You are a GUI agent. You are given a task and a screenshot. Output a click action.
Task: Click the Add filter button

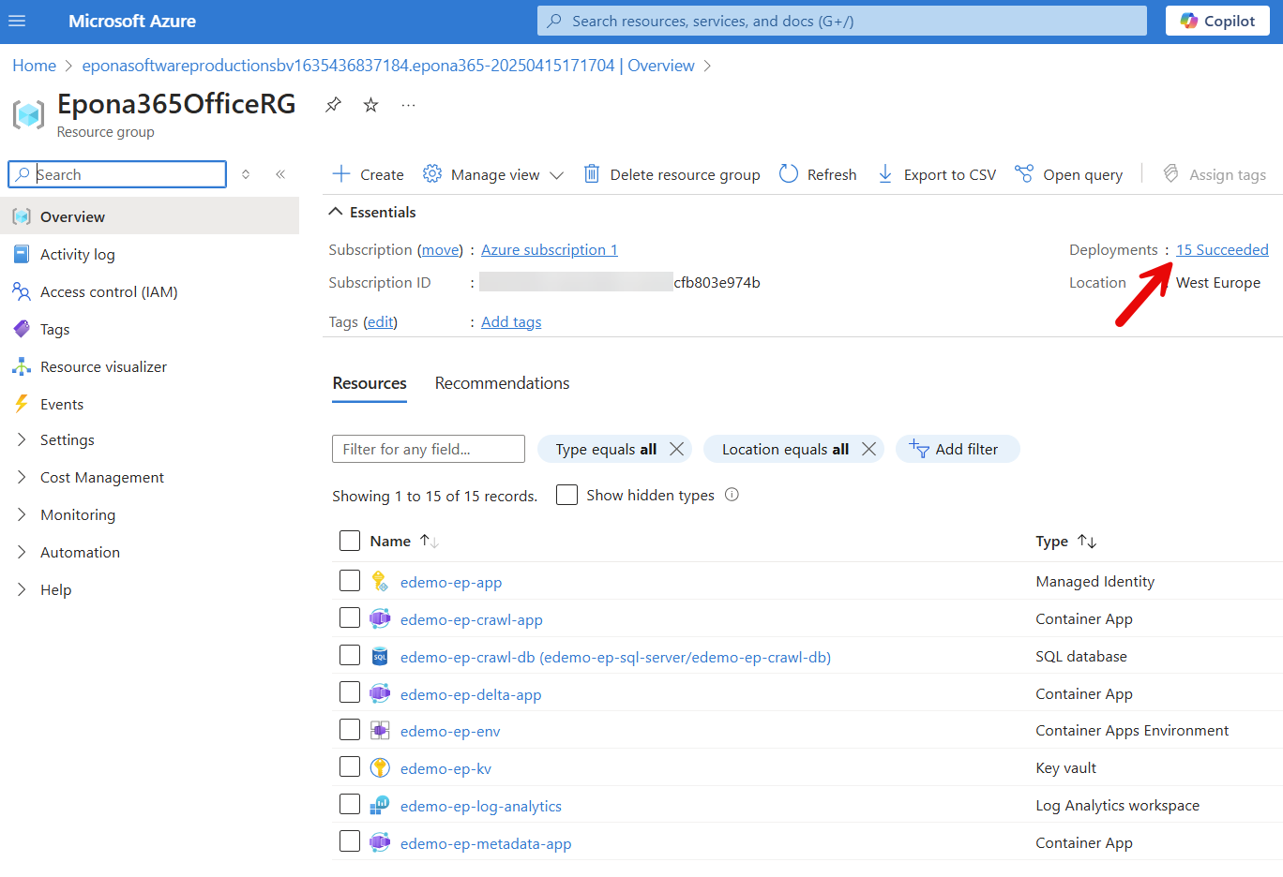(x=958, y=449)
